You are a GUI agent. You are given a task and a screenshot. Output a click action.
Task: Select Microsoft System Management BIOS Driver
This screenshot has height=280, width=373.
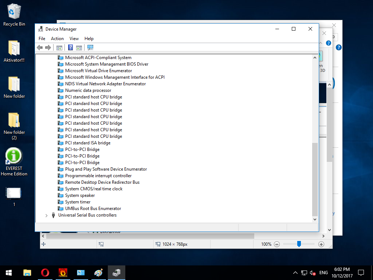[x=107, y=64]
